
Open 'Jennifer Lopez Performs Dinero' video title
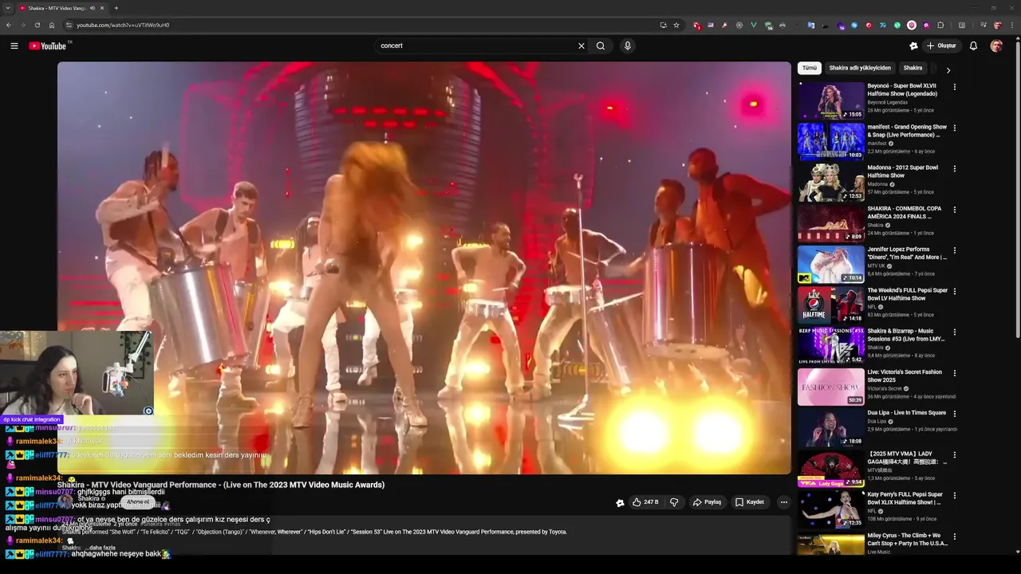tap(907, 253)
